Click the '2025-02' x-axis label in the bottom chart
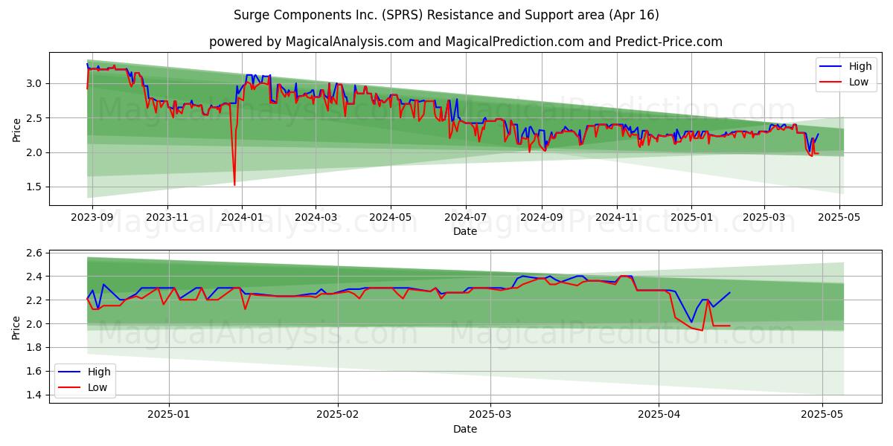 [x=338, y=416]
